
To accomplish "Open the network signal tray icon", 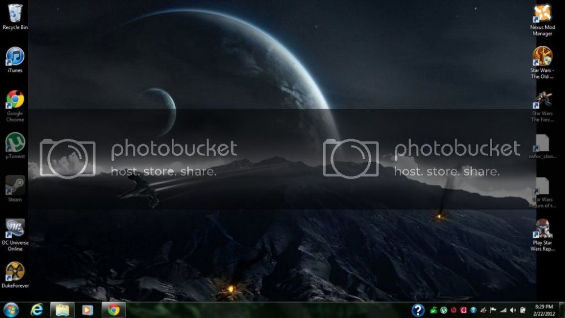I will [503, 310].
